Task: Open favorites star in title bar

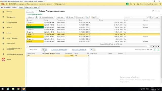Action: point(134,4)
